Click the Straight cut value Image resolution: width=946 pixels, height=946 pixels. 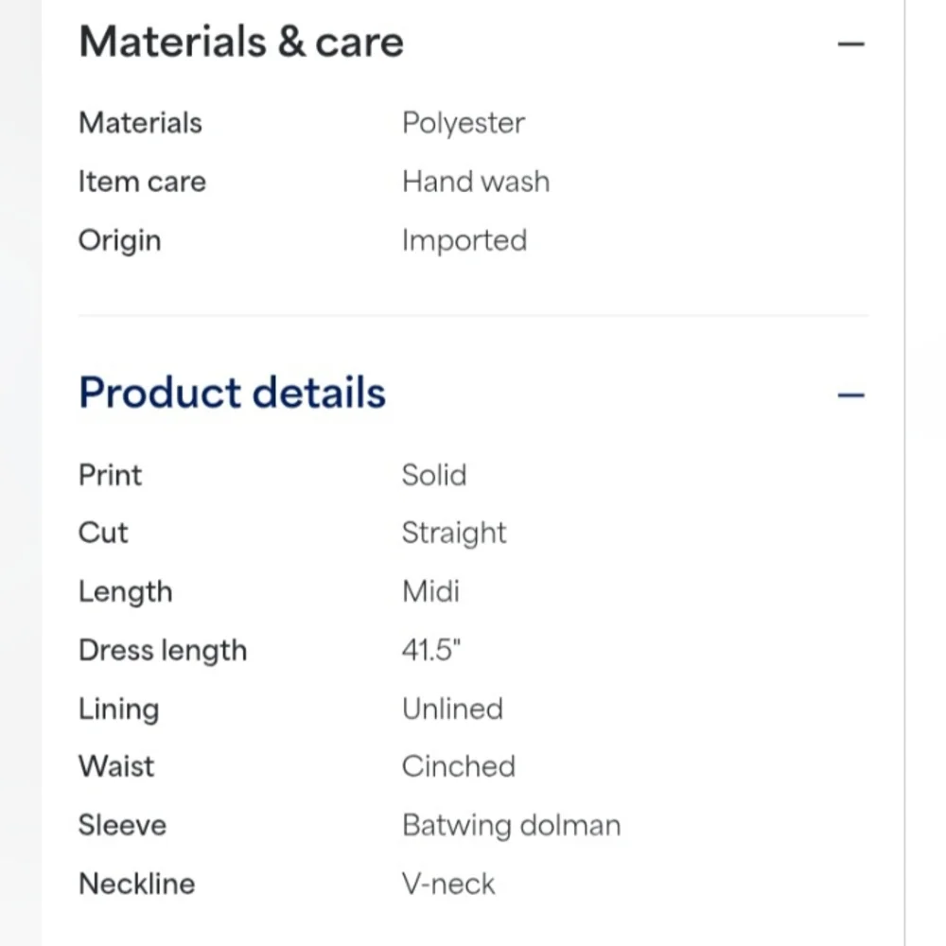454,534
